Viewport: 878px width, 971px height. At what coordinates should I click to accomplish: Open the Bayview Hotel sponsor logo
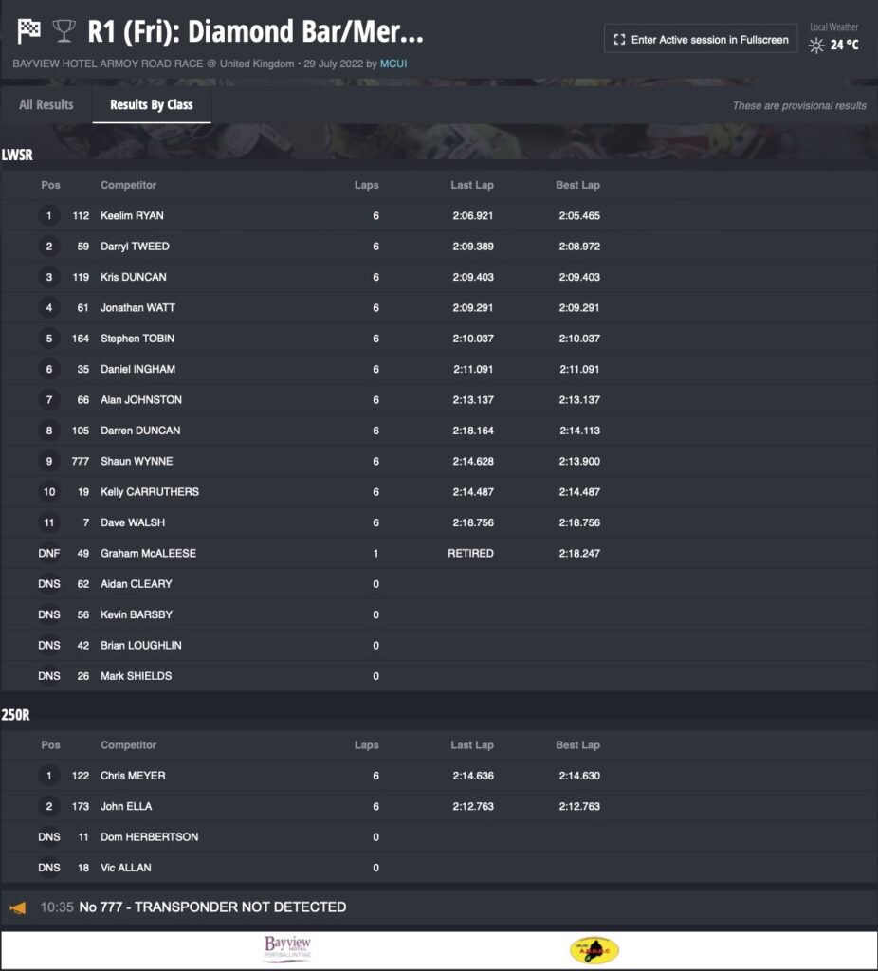tap(288, 948)
